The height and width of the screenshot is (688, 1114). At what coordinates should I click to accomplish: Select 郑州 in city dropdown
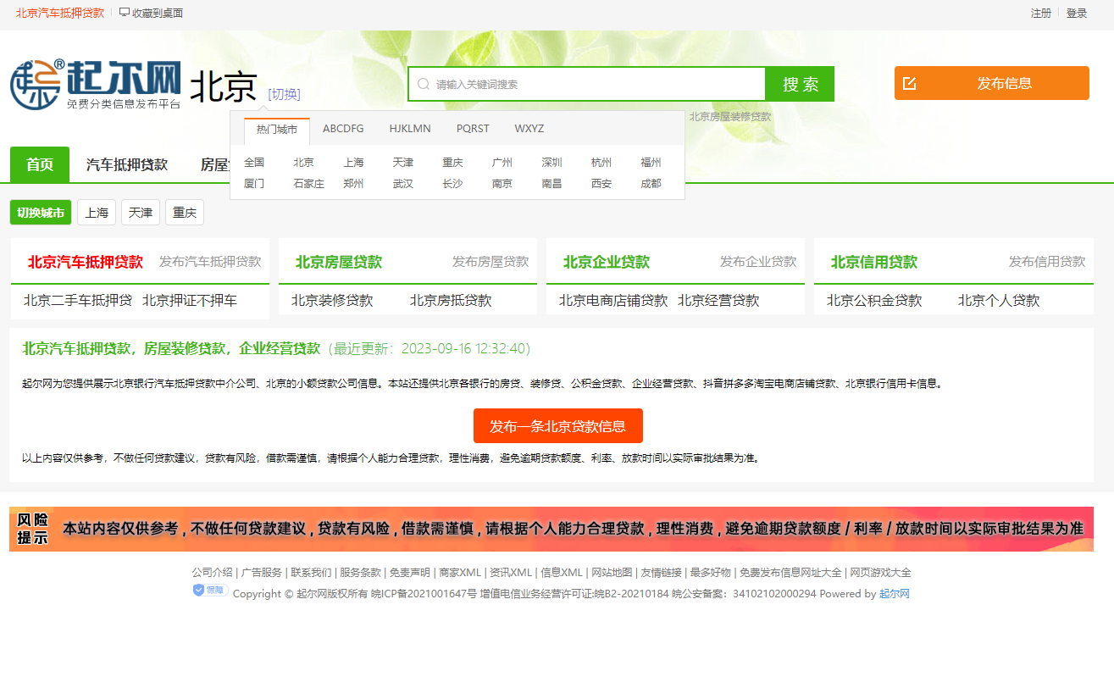[x=353, y=183]
